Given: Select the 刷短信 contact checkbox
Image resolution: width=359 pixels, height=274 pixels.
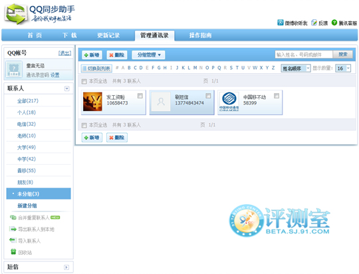Looking at the screenshot, I should tap(208, 96).
